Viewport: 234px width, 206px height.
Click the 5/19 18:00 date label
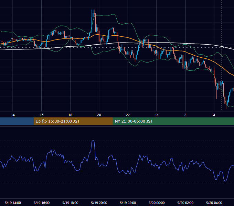pos(70,203)
